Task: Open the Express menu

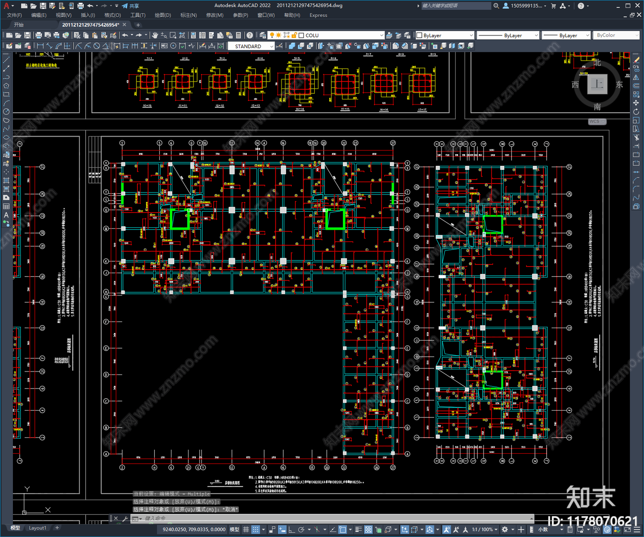Action: click(318, 15)
